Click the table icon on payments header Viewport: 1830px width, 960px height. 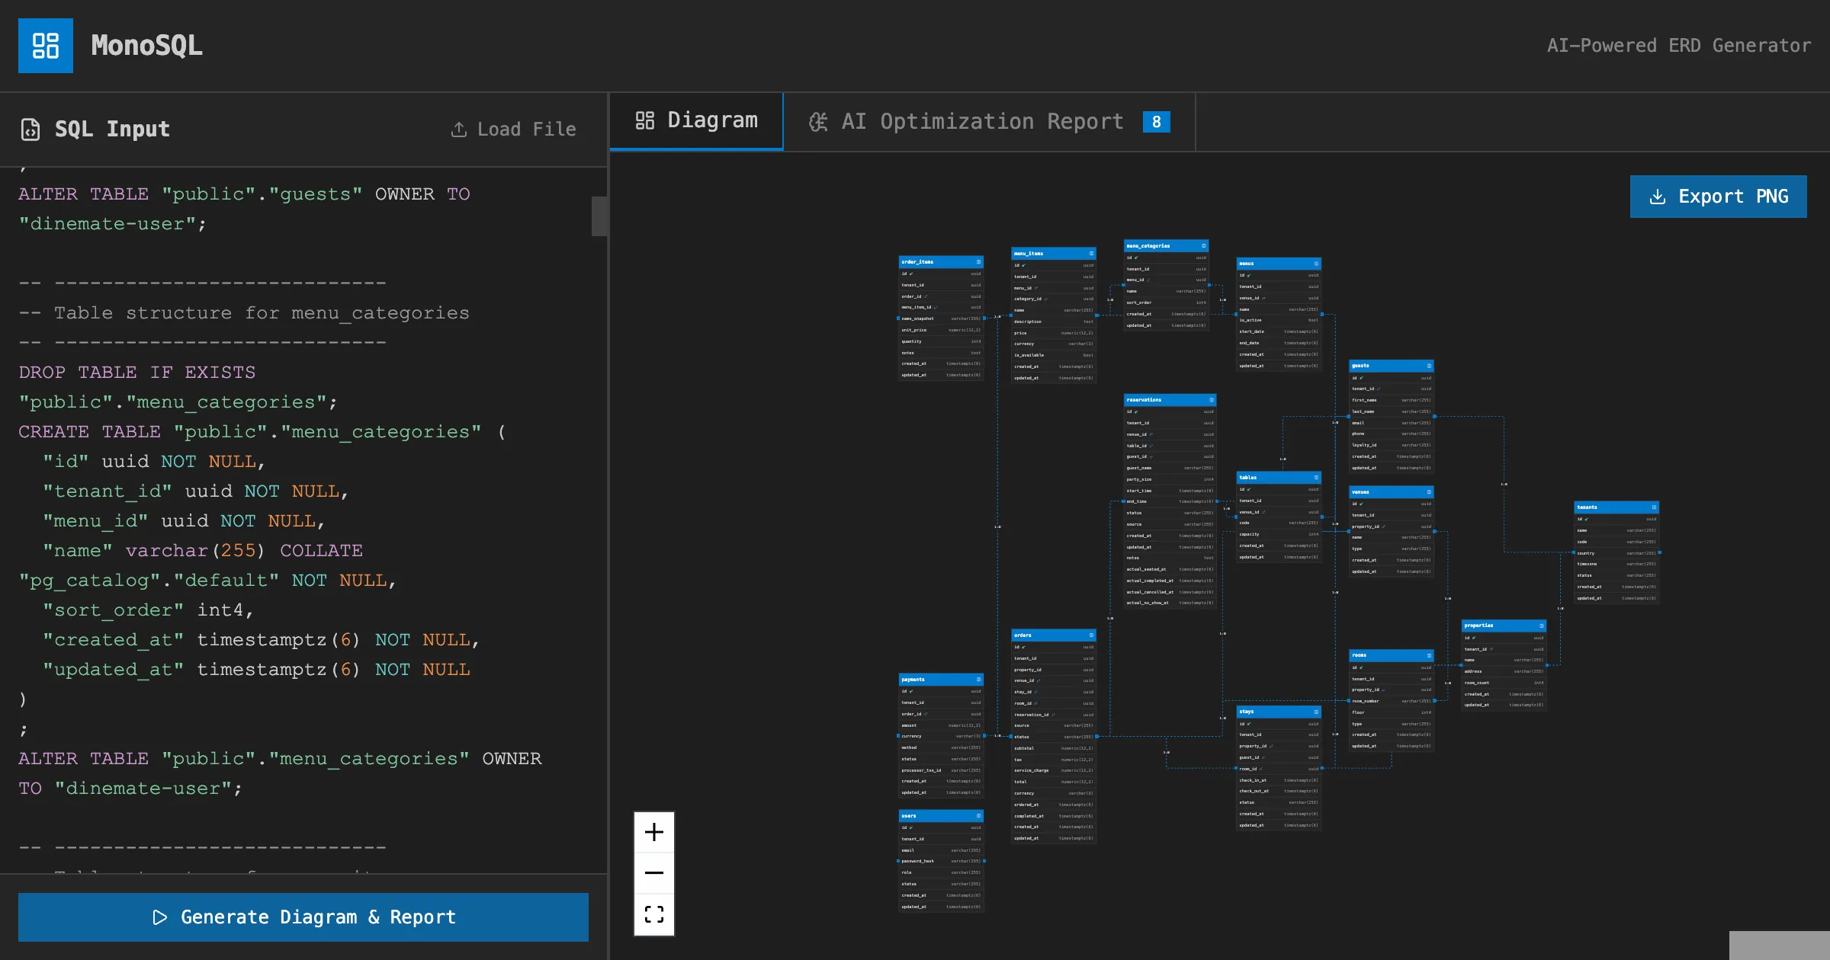point(979,680)
